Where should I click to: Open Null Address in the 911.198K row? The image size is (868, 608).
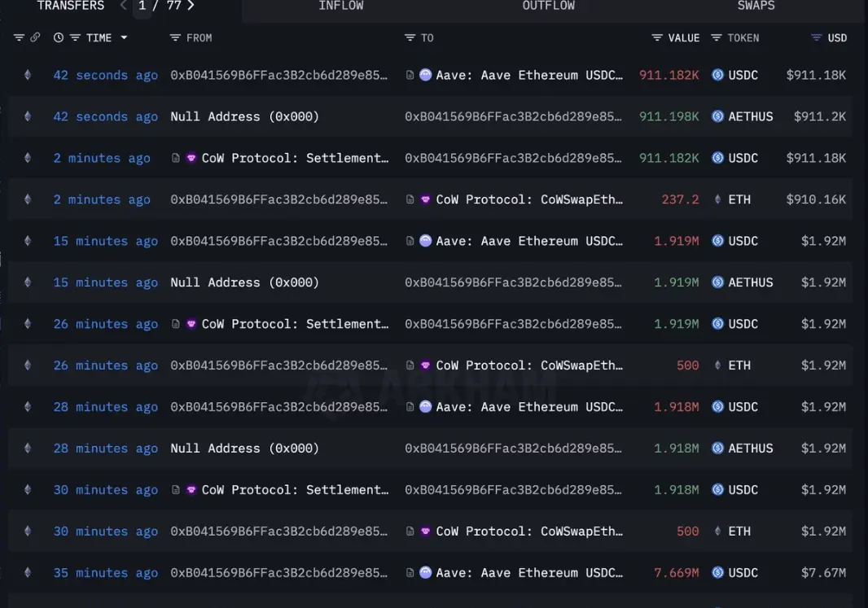(x=244, y=116)
